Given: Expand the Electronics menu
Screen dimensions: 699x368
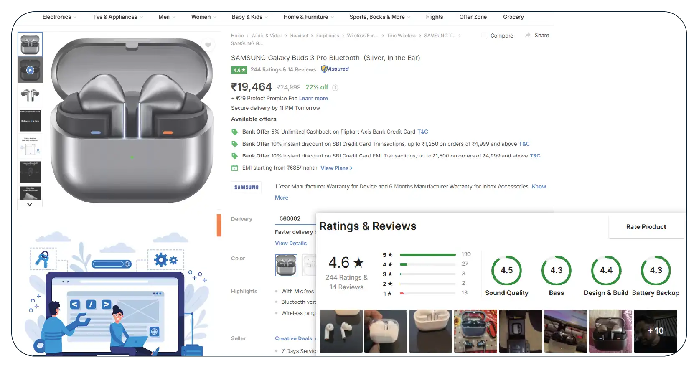Looking at the screenshot, I should coord(59,17).
